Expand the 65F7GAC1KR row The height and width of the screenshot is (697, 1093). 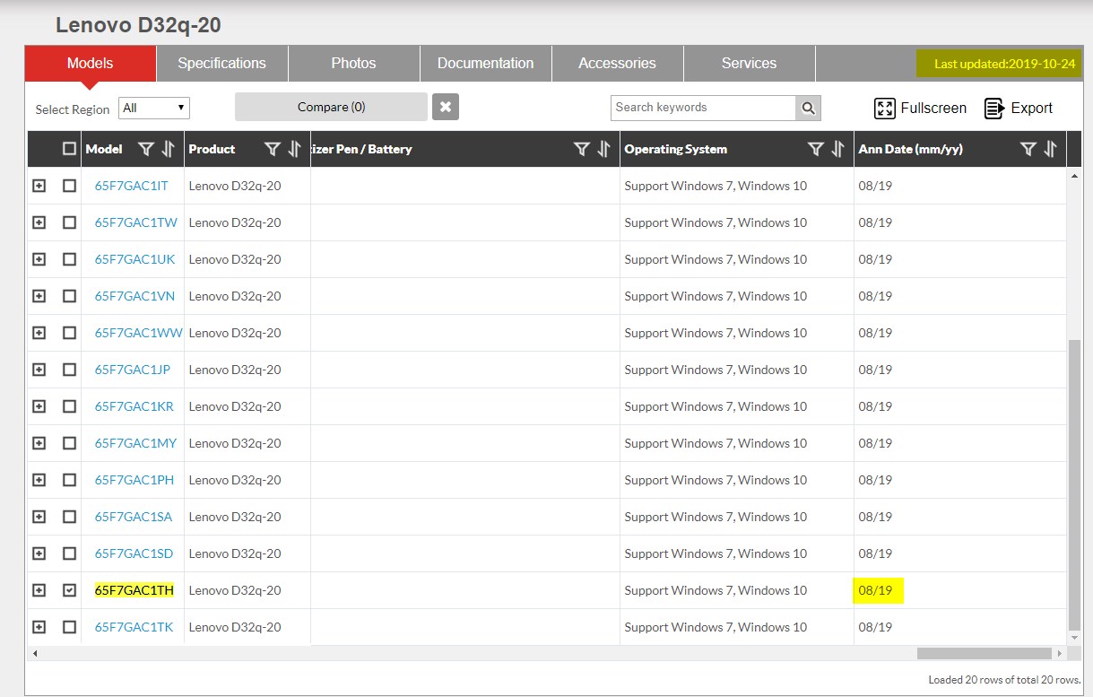pos(39,406)
